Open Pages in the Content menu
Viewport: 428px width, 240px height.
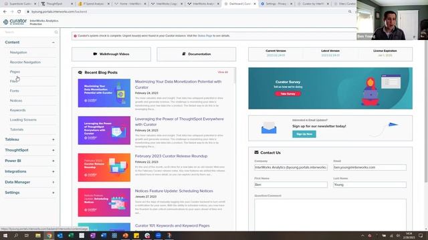15,71
